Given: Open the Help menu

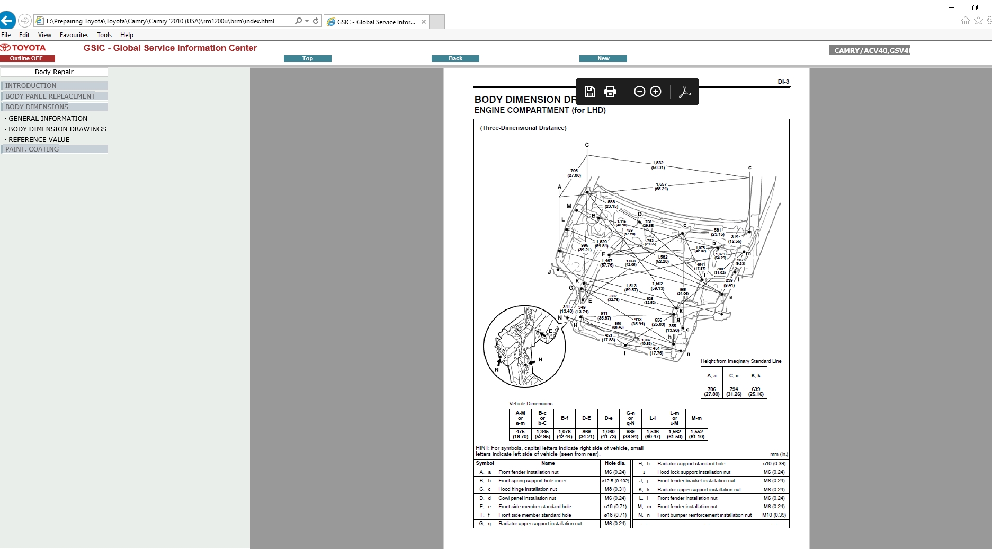Looking at the screenshot, I should click(x=127, y=35).
